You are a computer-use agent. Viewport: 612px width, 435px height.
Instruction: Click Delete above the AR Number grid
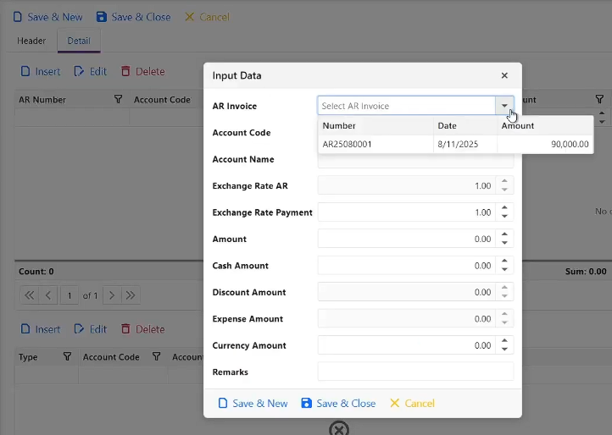pyautogui.click(x=143, y=72)
